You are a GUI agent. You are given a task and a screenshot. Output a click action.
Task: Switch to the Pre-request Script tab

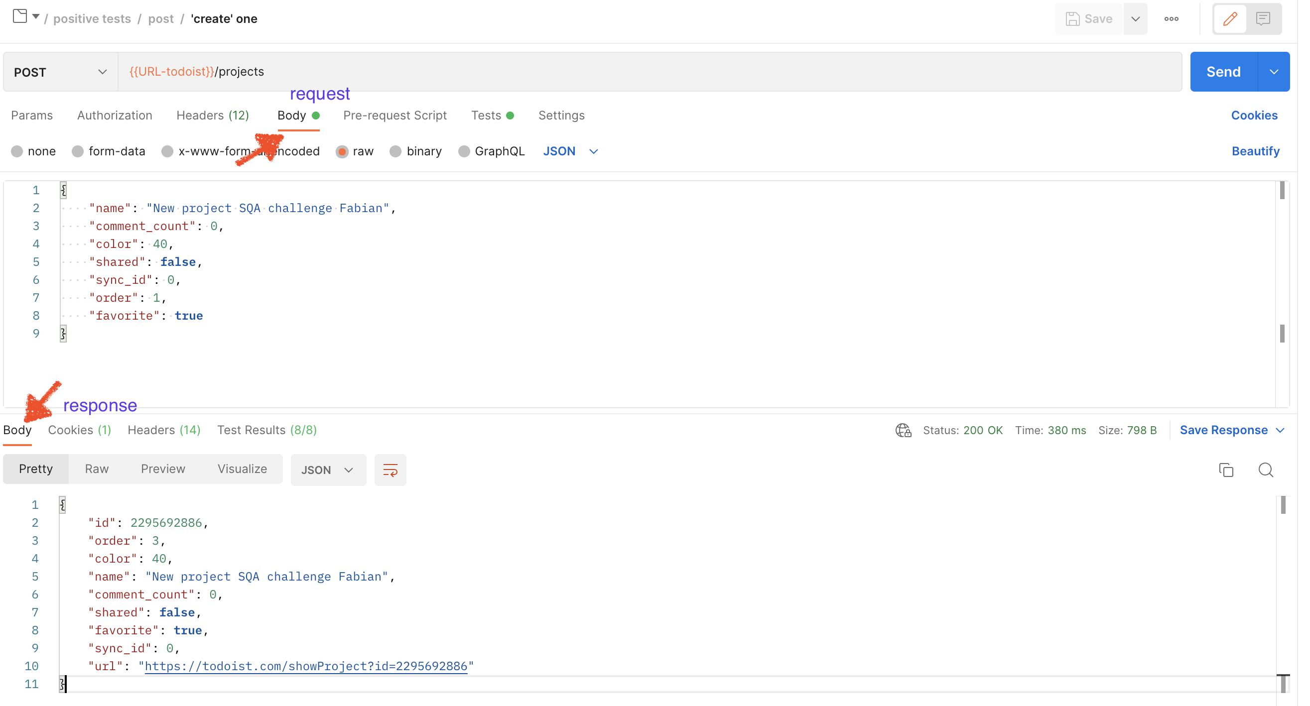[394, 116]
